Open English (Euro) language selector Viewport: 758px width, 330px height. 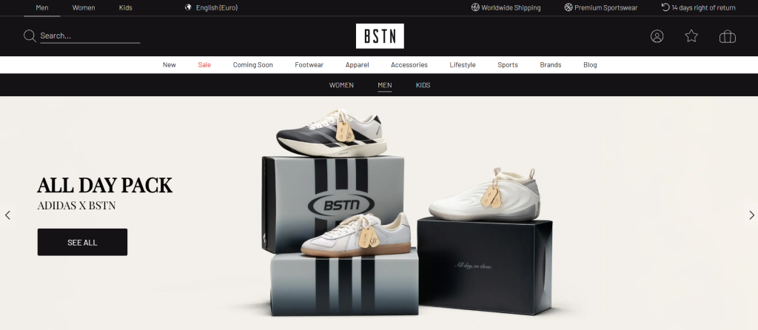217,7
